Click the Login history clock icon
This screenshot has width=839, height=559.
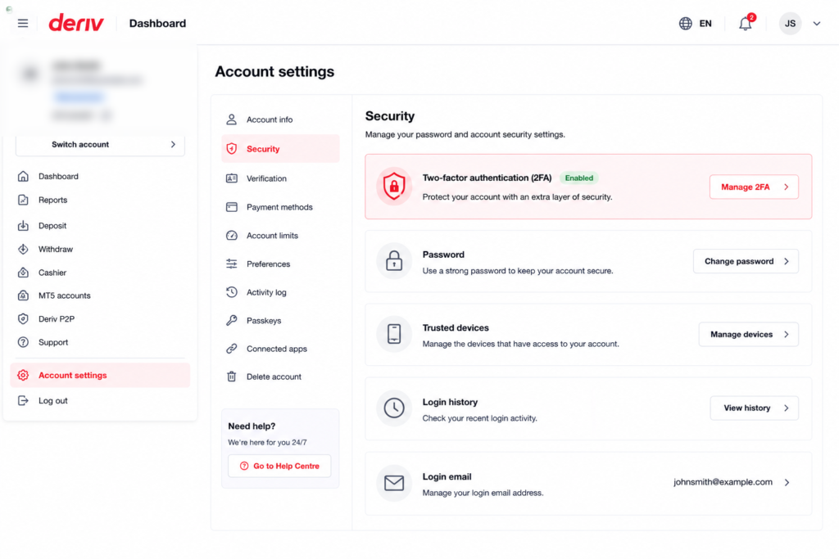click(x=394, y=408)
